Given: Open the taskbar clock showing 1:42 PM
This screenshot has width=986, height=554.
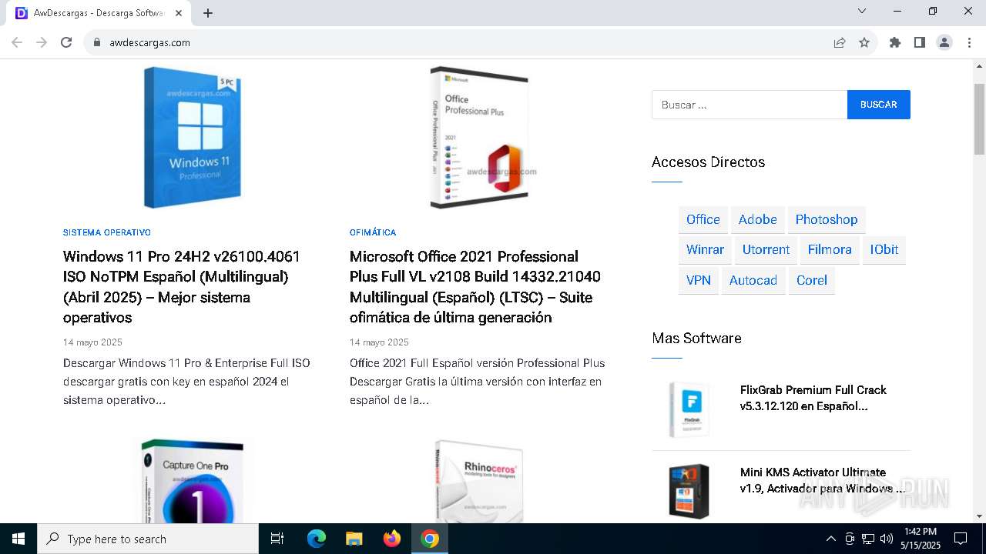Looking at the screenshot, I should tap(921, 539).
